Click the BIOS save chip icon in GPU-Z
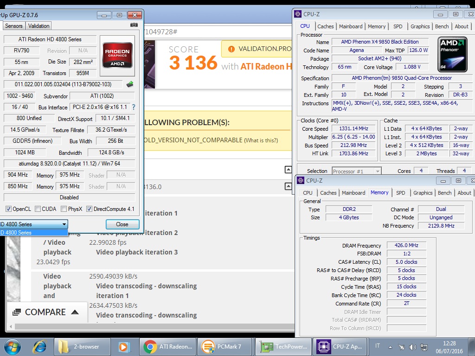 130,84
